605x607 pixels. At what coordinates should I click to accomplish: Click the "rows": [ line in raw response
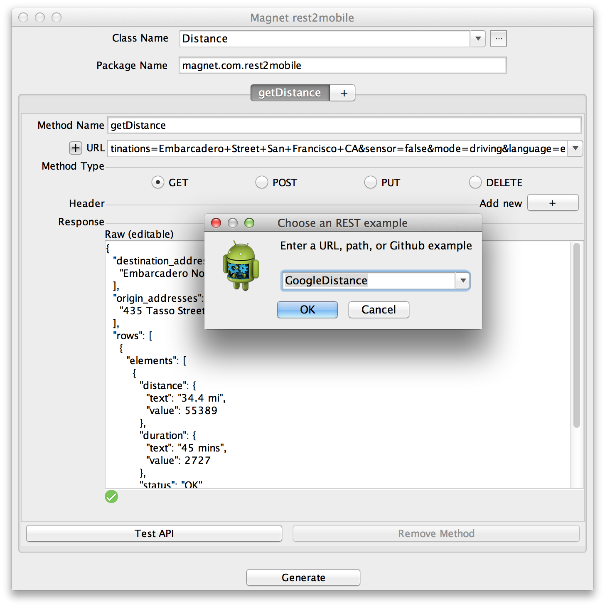point(133,336)
